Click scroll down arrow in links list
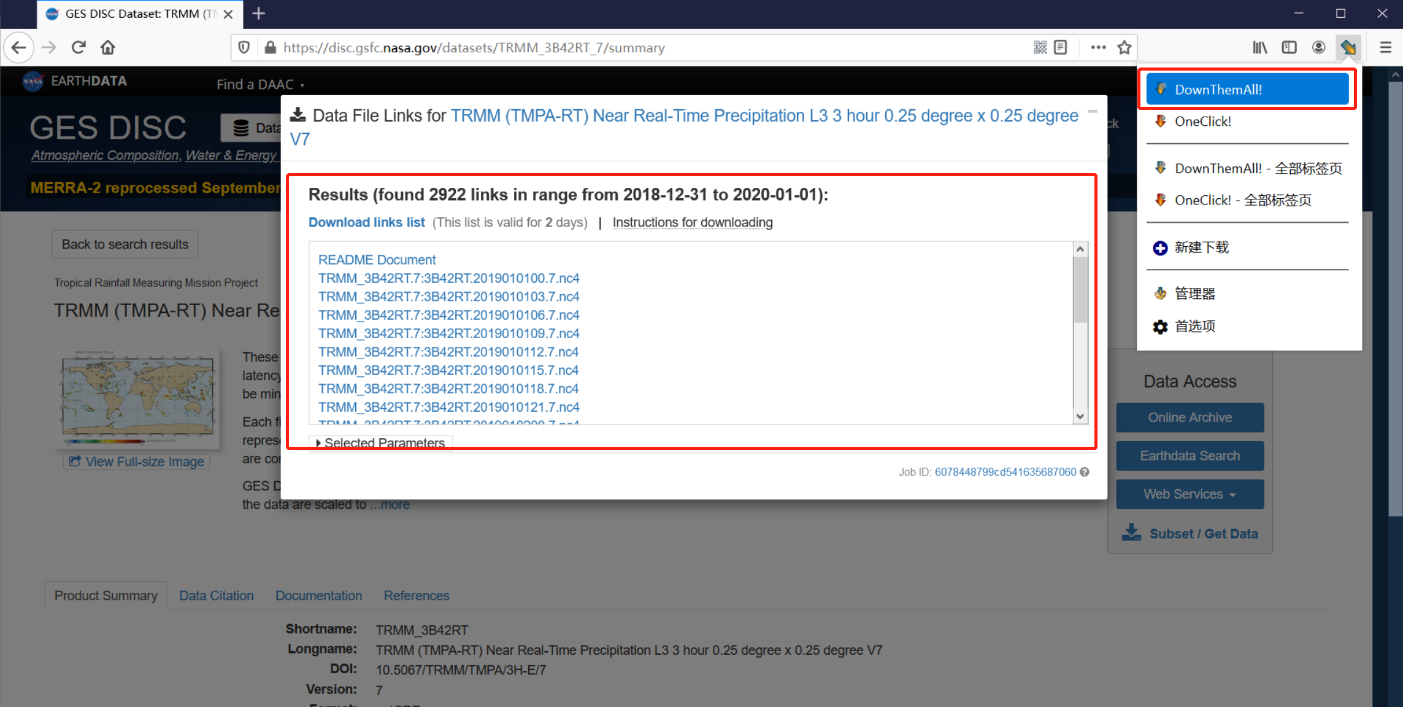1403x707 pixels. (x=1080, y=416)
